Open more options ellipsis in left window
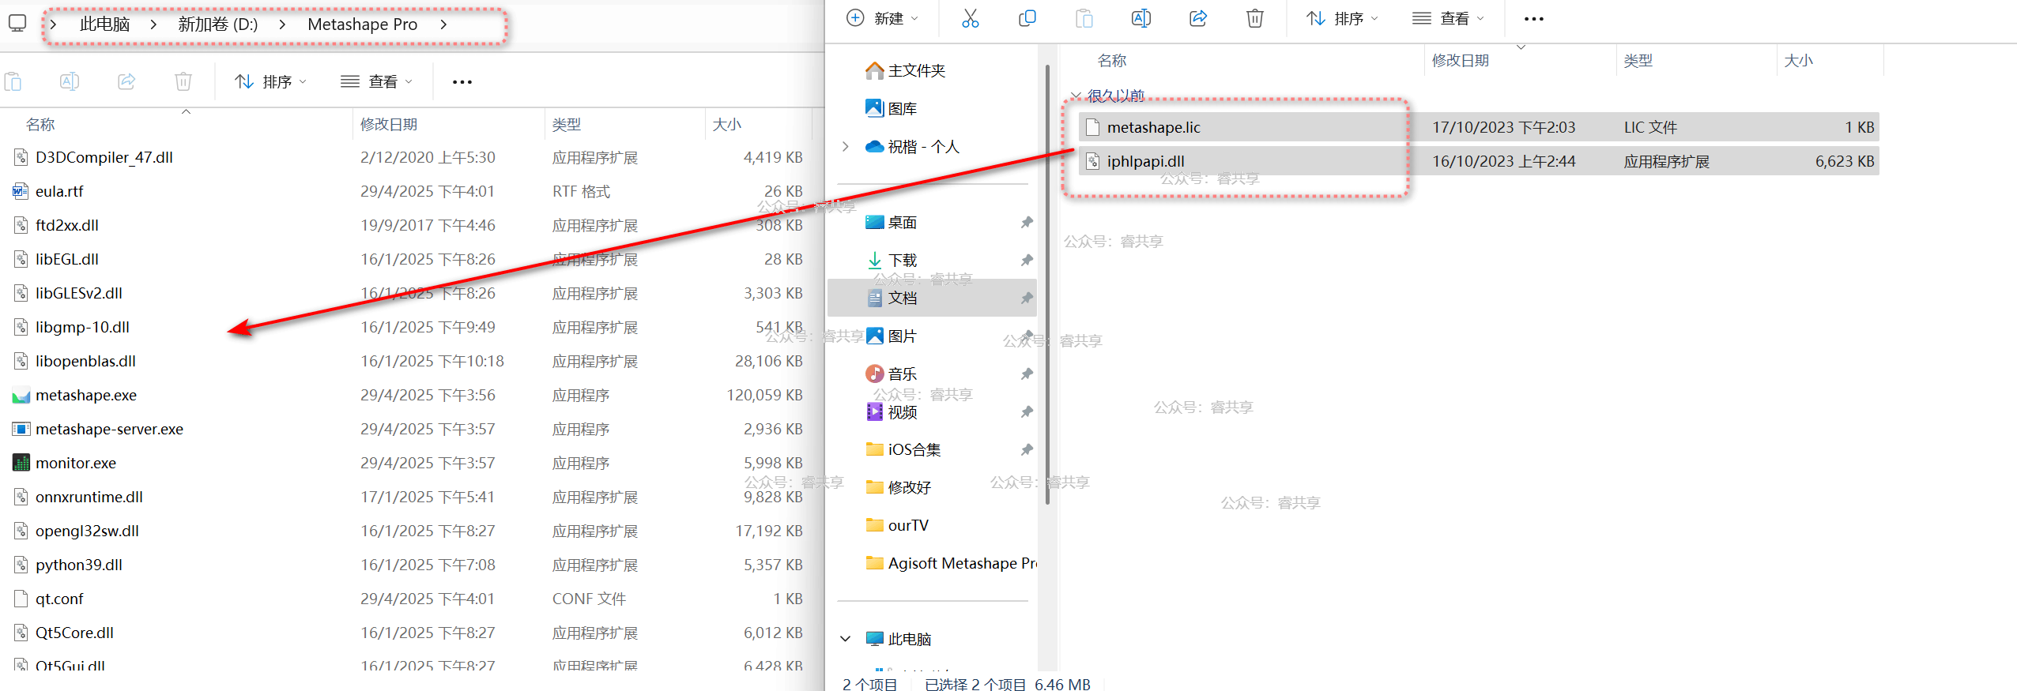 click(462, 82)
